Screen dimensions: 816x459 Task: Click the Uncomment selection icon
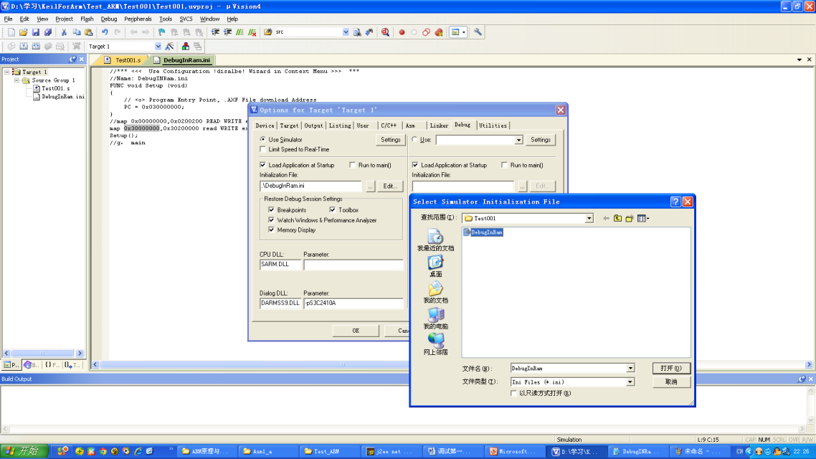coord(252,32)
